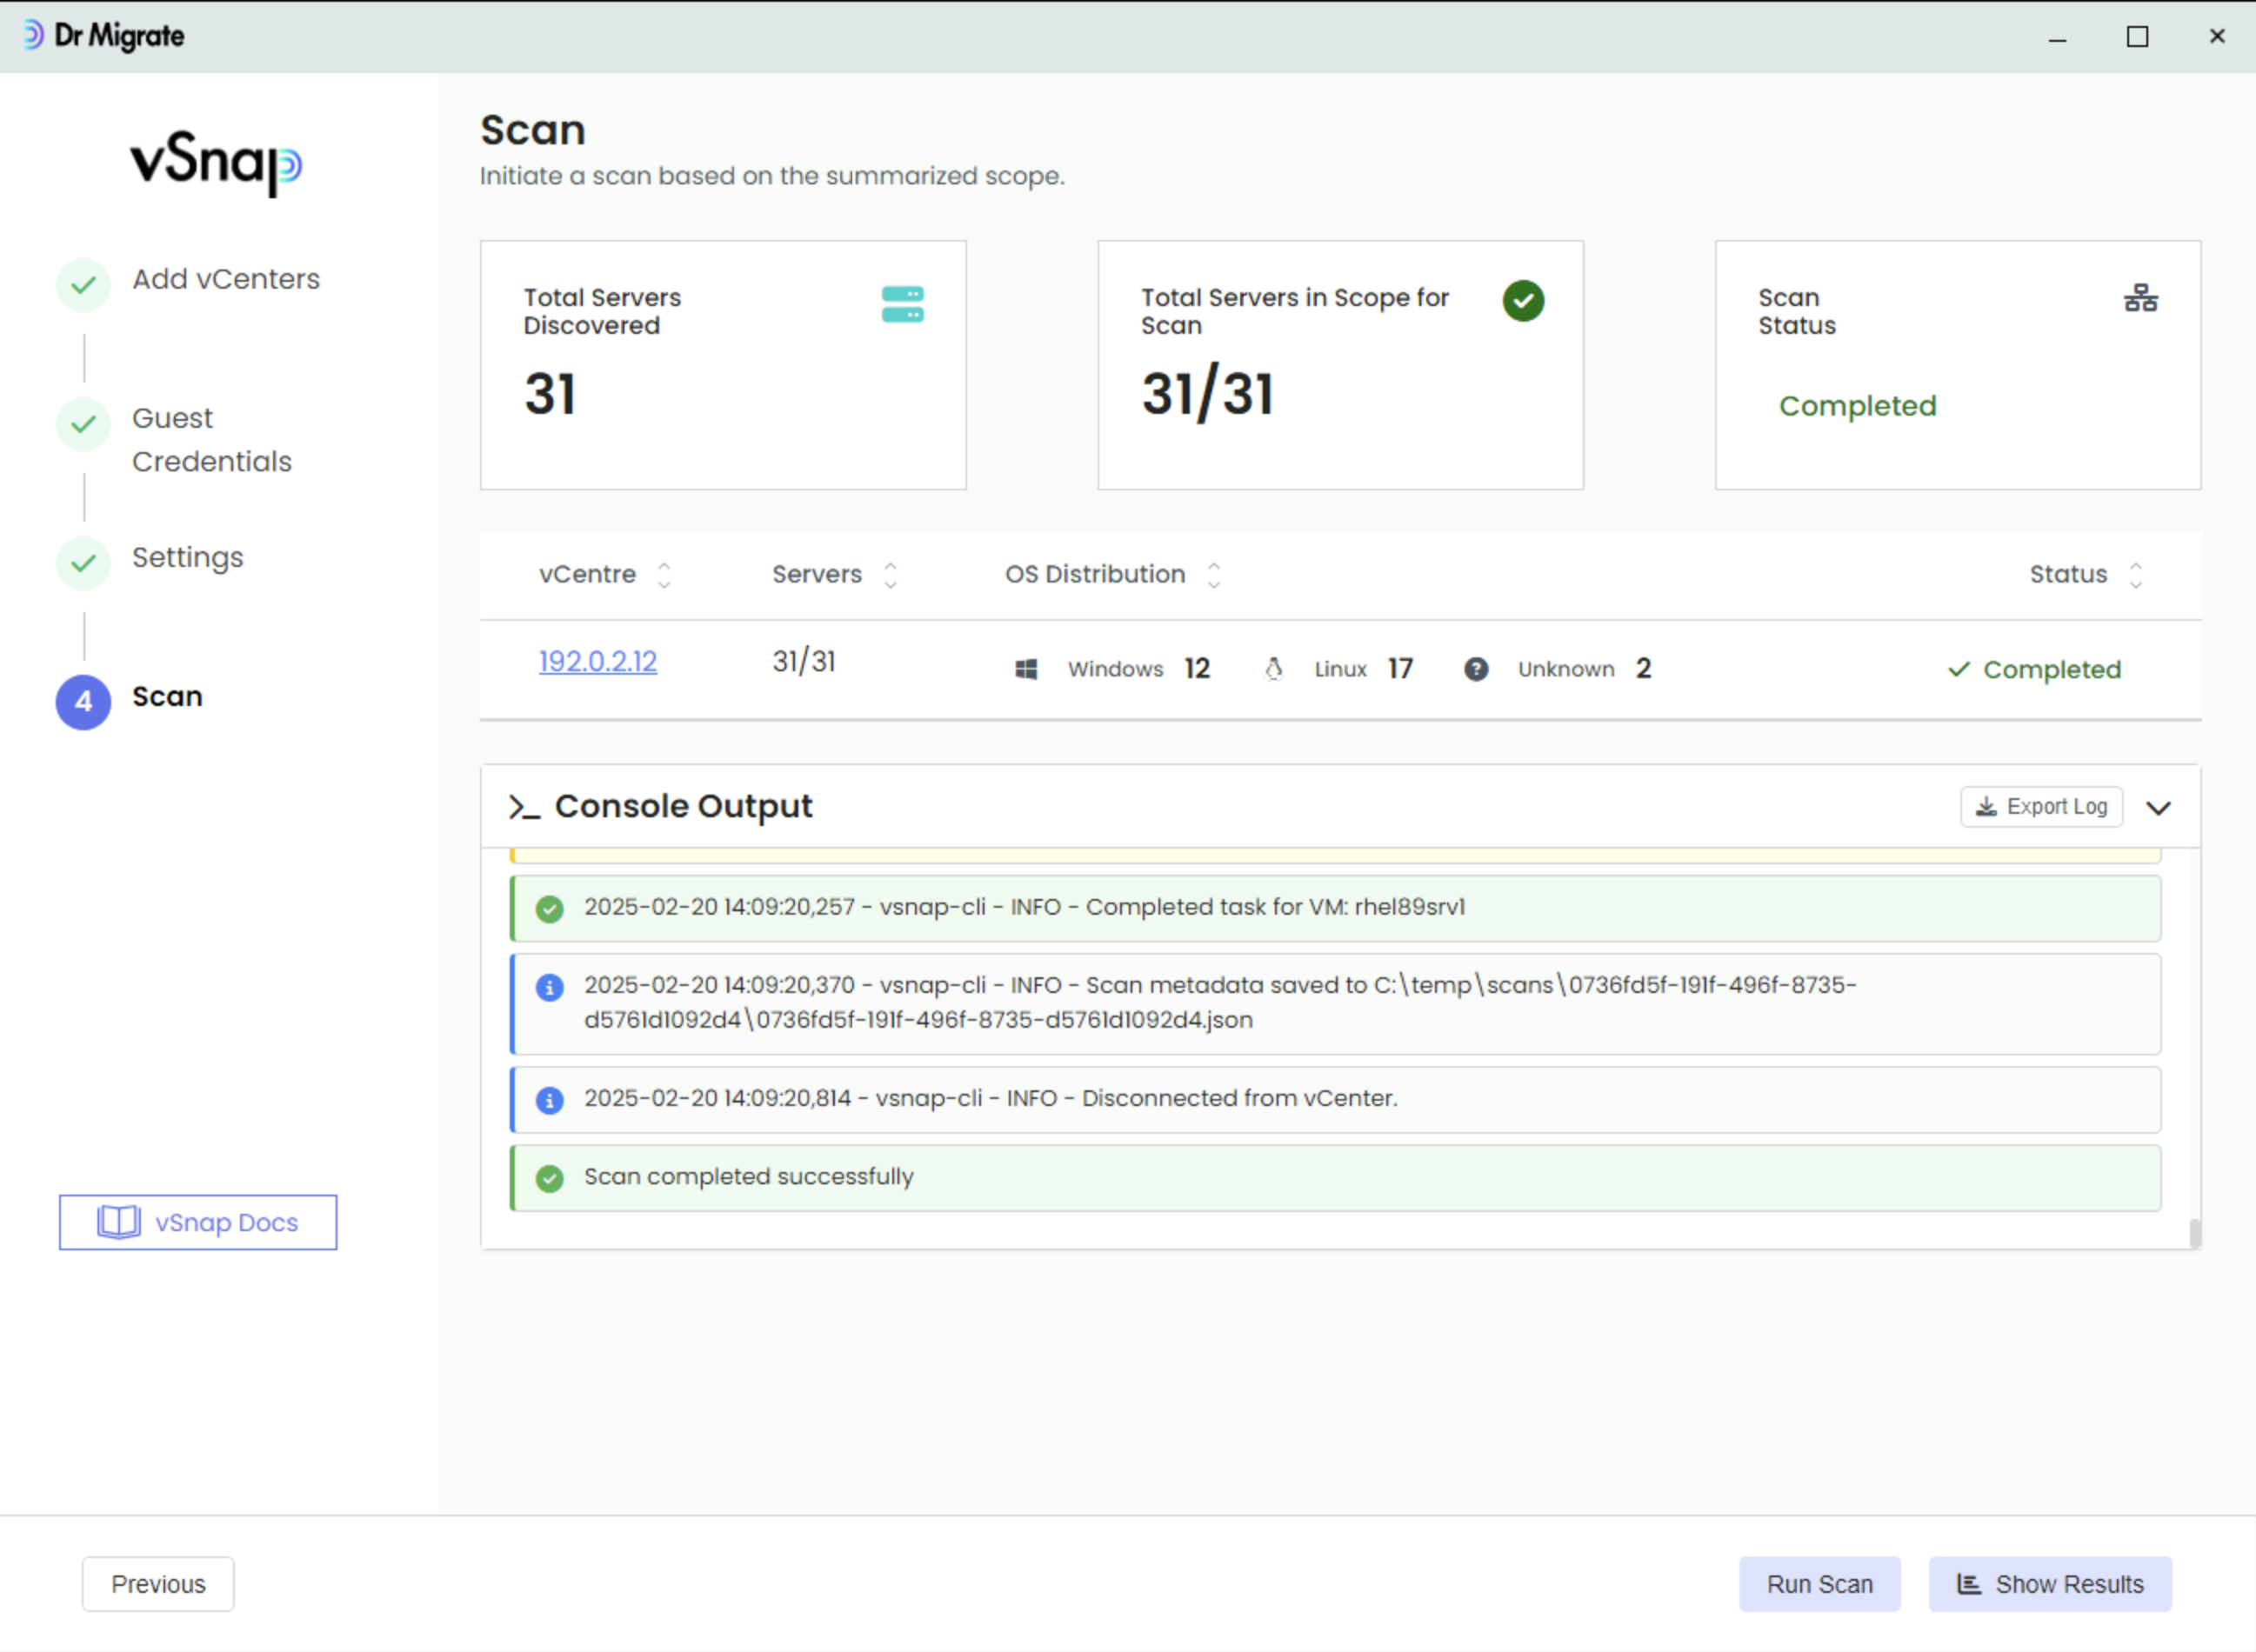Select the Scan step in sidebar

point(167,696)
